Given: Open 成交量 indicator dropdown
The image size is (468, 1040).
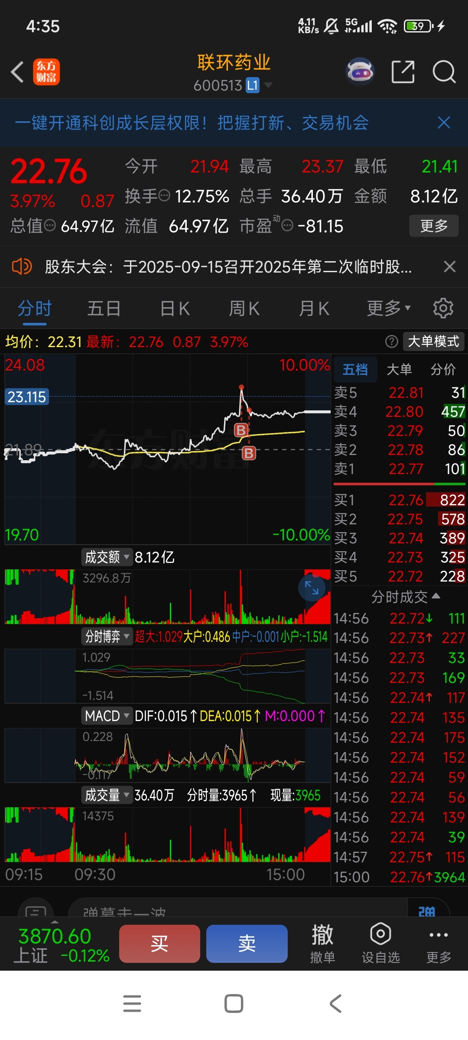Looking at the screenshot, I should pos(107,795).
